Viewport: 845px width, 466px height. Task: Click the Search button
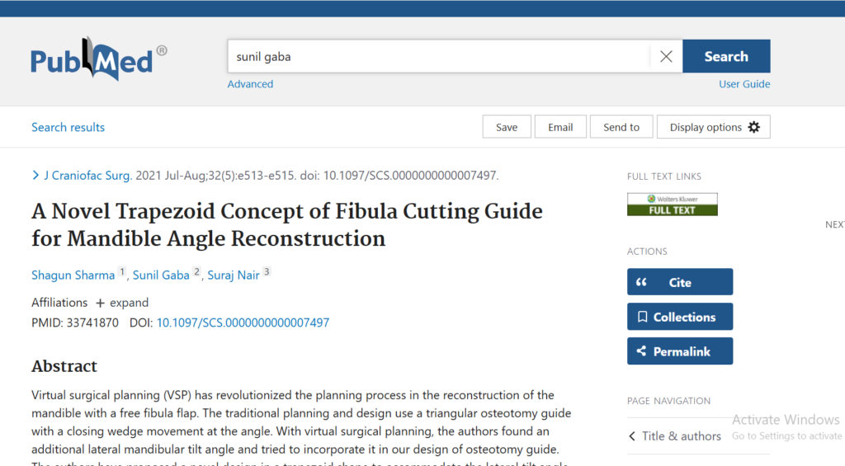pos(726,57)
